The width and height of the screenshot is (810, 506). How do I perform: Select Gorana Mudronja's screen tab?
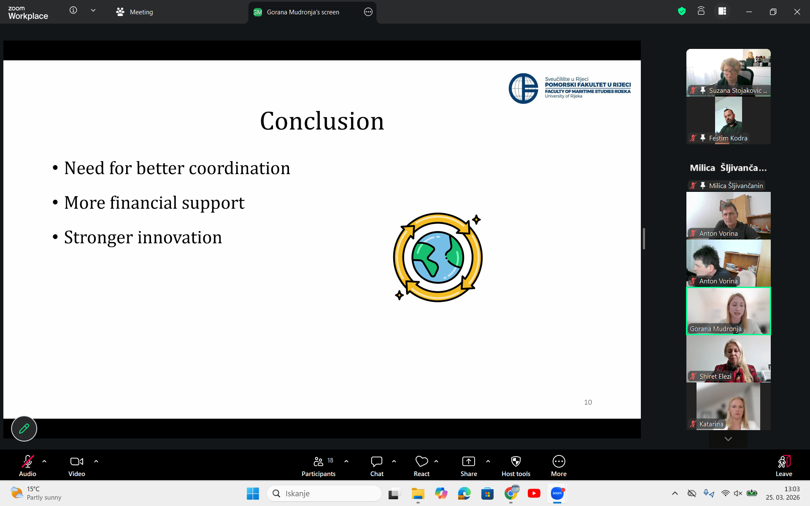click(302, 12)
